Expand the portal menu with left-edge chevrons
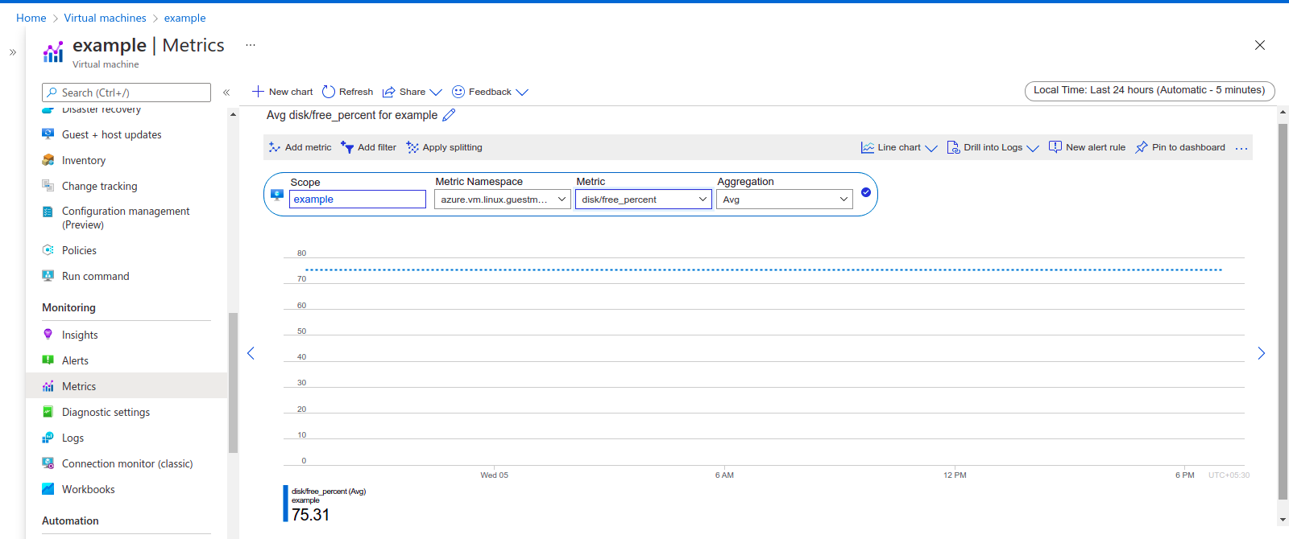Image resolution: width=1289 pixels, height=539 pixels. (13, 52)
